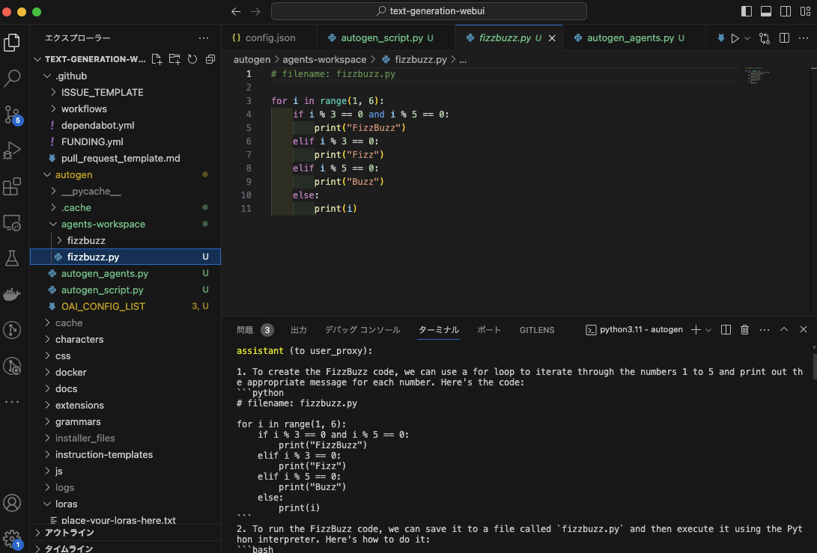817x553 pixels.
Task: Open the Manage settings gear
Action: coord(12,539)
